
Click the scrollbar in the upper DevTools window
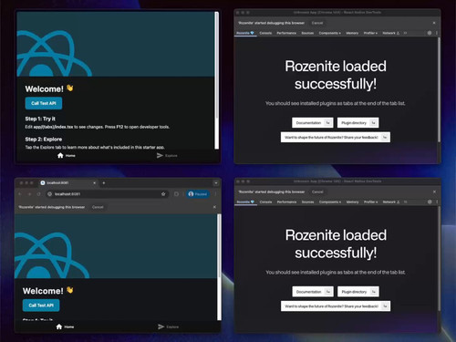pyautogui.click(x=439, y=89)
